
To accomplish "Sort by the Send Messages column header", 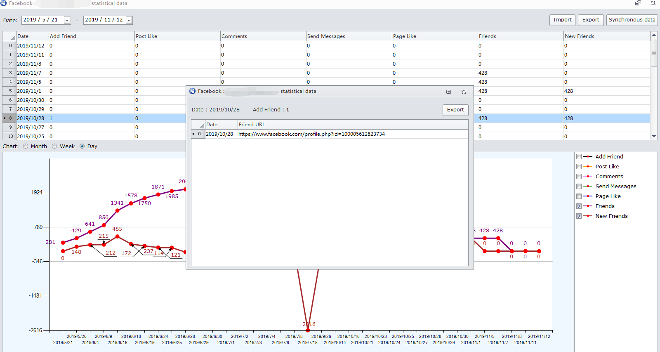I will pos(349,36).
